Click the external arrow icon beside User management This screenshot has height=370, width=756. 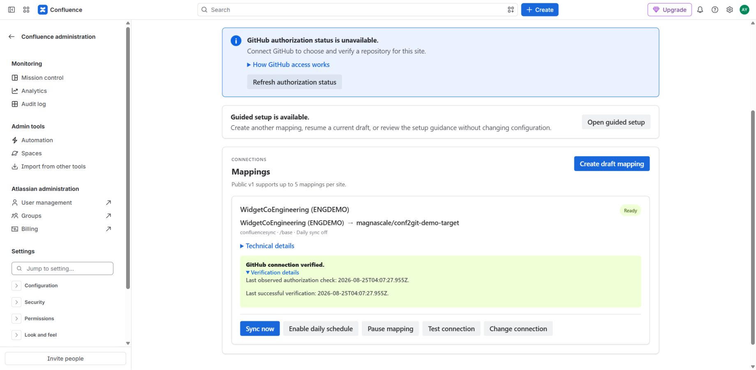[x=108, y=203]
